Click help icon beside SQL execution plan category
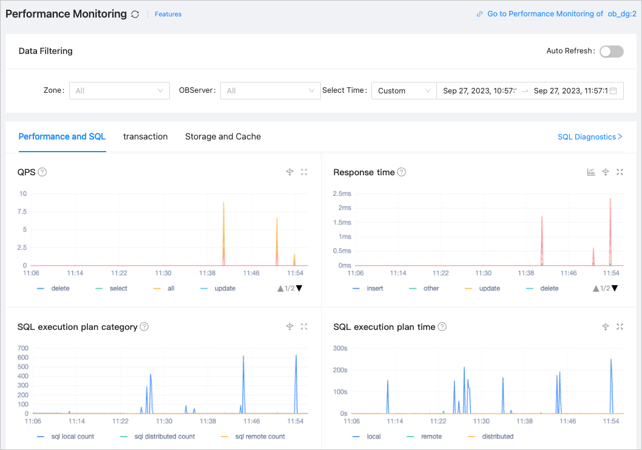 [144, 327]
